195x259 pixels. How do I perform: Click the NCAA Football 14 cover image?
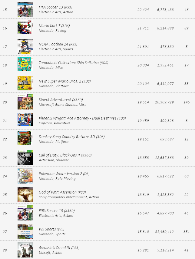coord(25,46)
